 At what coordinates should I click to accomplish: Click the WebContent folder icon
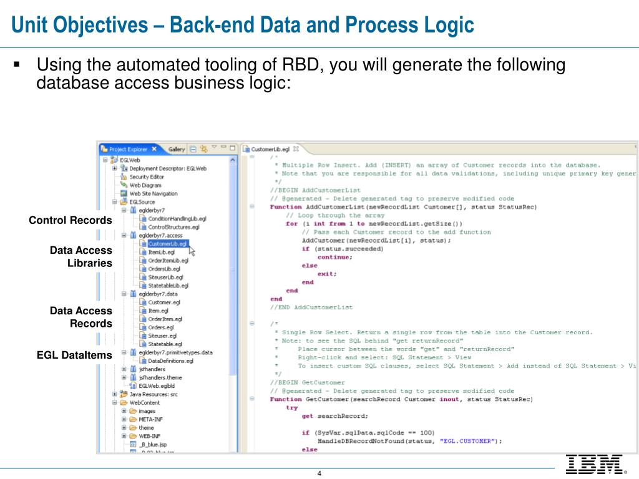click(x=124, y=402)
